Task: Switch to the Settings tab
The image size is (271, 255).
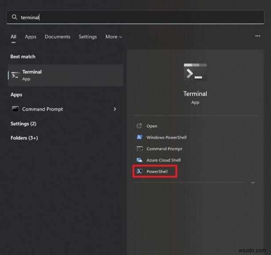Action: [88, 37]
